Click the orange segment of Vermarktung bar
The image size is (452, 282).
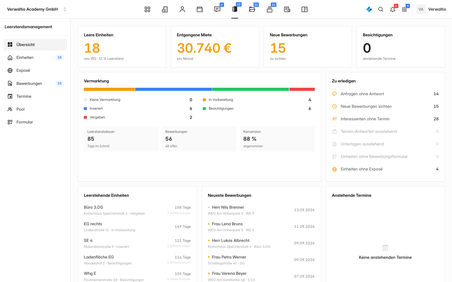pos(109,89)
